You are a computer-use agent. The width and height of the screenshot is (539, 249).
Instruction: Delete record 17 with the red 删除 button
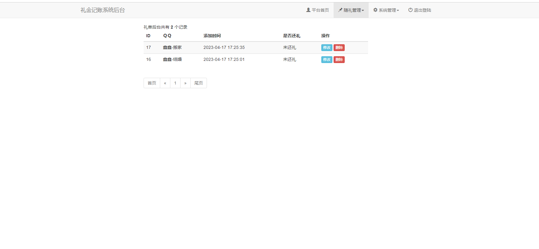(x=339, y=48)
